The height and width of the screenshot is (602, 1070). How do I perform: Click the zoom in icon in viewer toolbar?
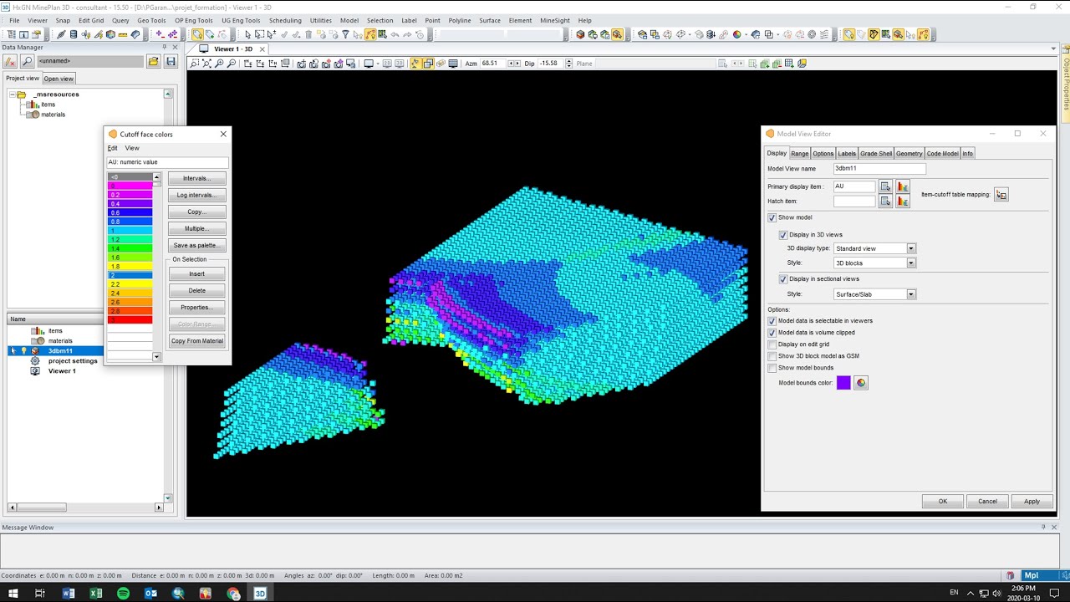point(219,64)
